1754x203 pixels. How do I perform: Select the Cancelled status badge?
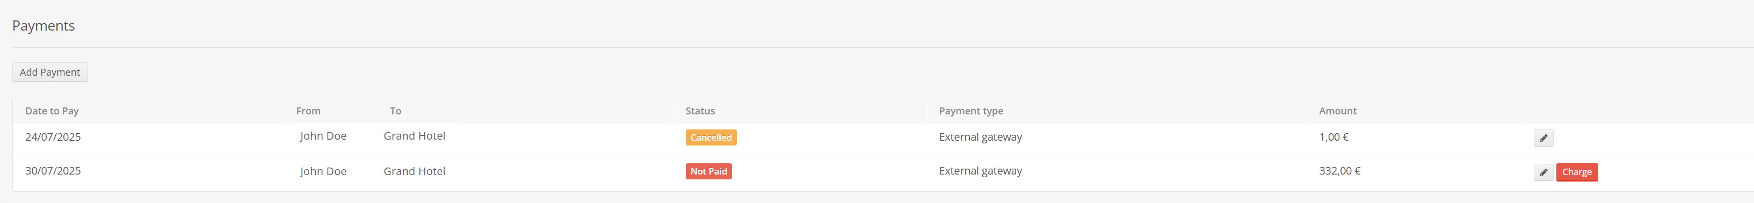711,137
